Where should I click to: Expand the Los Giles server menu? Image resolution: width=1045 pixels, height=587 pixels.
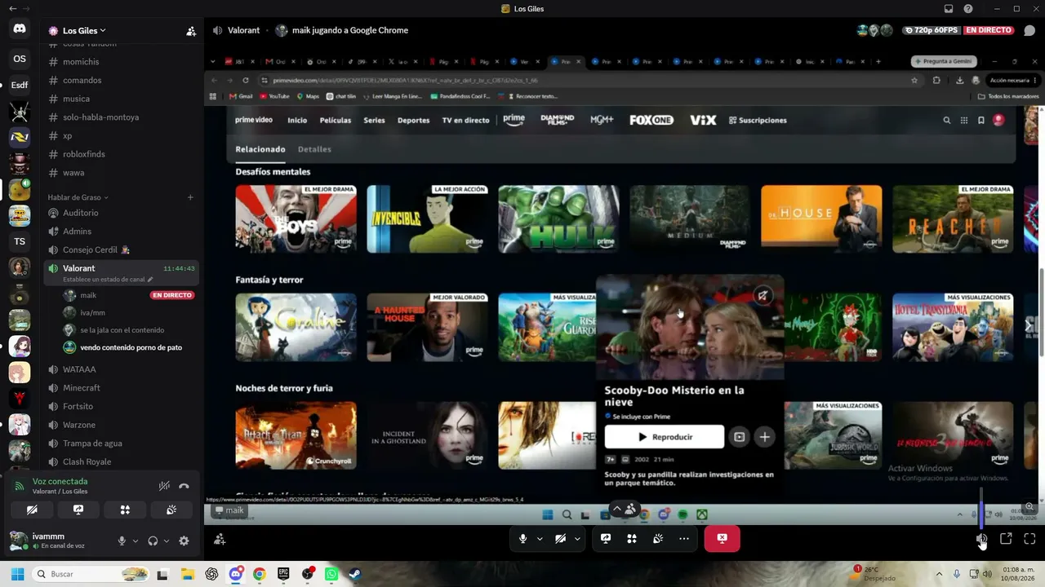tap(83, 31)
